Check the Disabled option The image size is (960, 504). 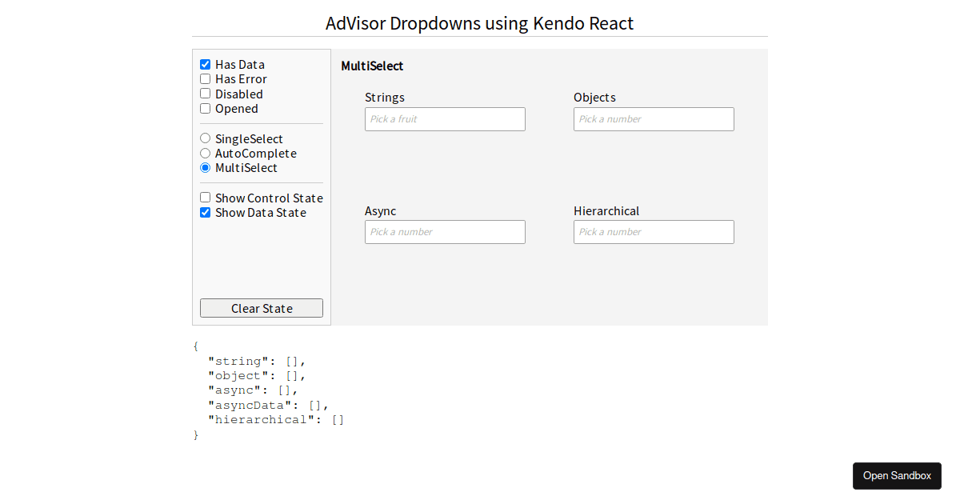205,94
